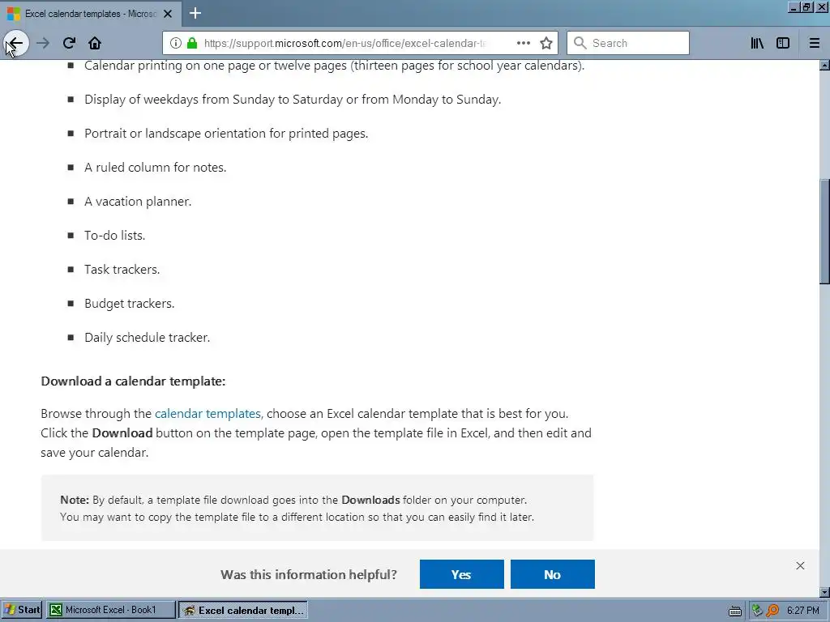Click the scroll down arrow of the page
Image resolution: width=830 pixels, height=622 pixels.
[x=824, y=592]
